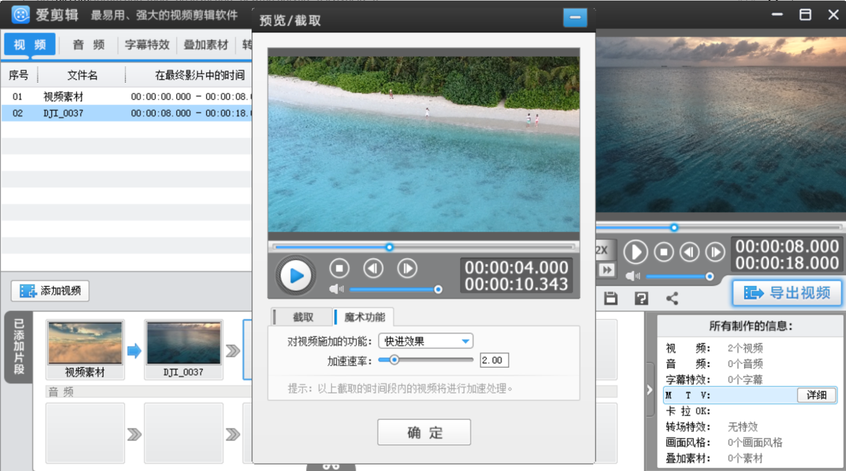This screenshot has width=846, height=471.
Task: Click gray transition arrow after DJI_0037 thumbnail
Action: tap(233, 351)
